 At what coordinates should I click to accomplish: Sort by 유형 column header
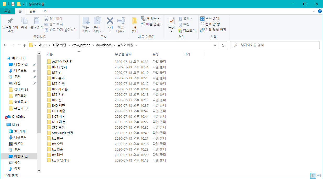click(x=166, y=54)
